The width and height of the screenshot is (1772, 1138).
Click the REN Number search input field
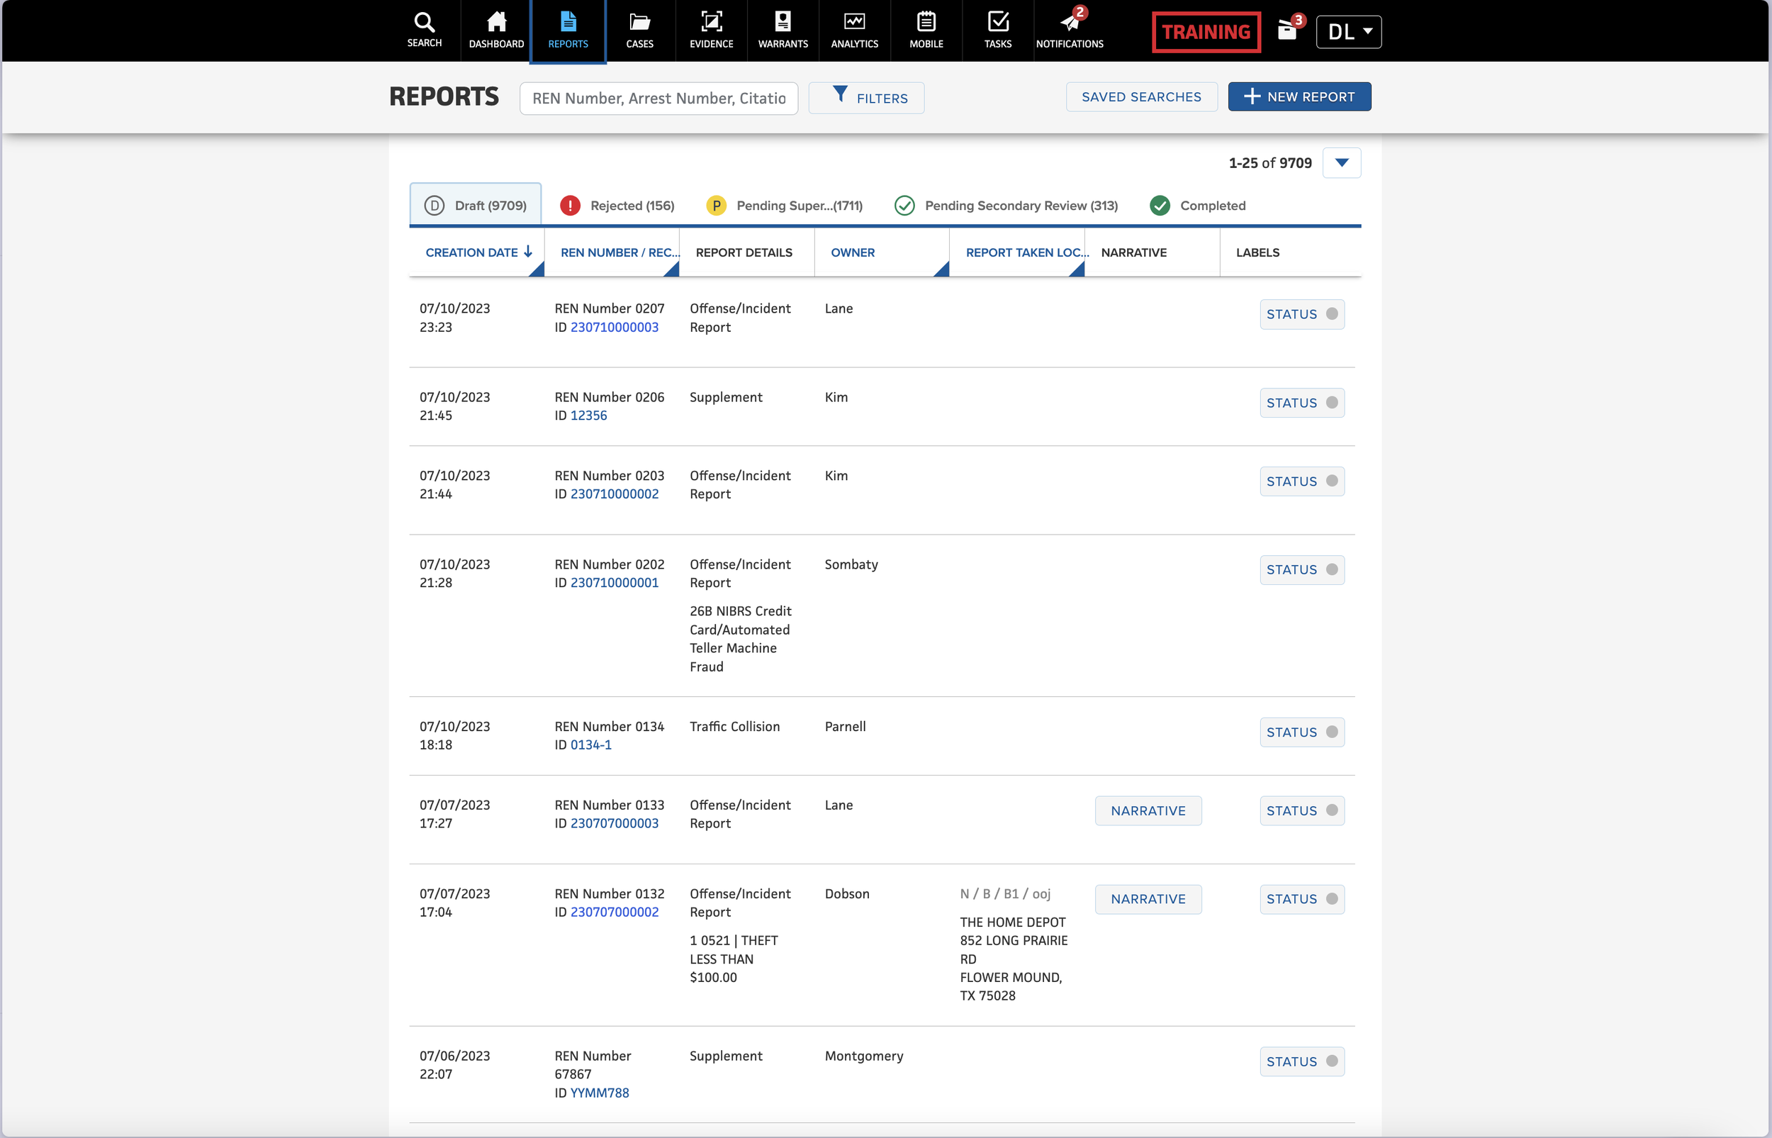(658, 99)
